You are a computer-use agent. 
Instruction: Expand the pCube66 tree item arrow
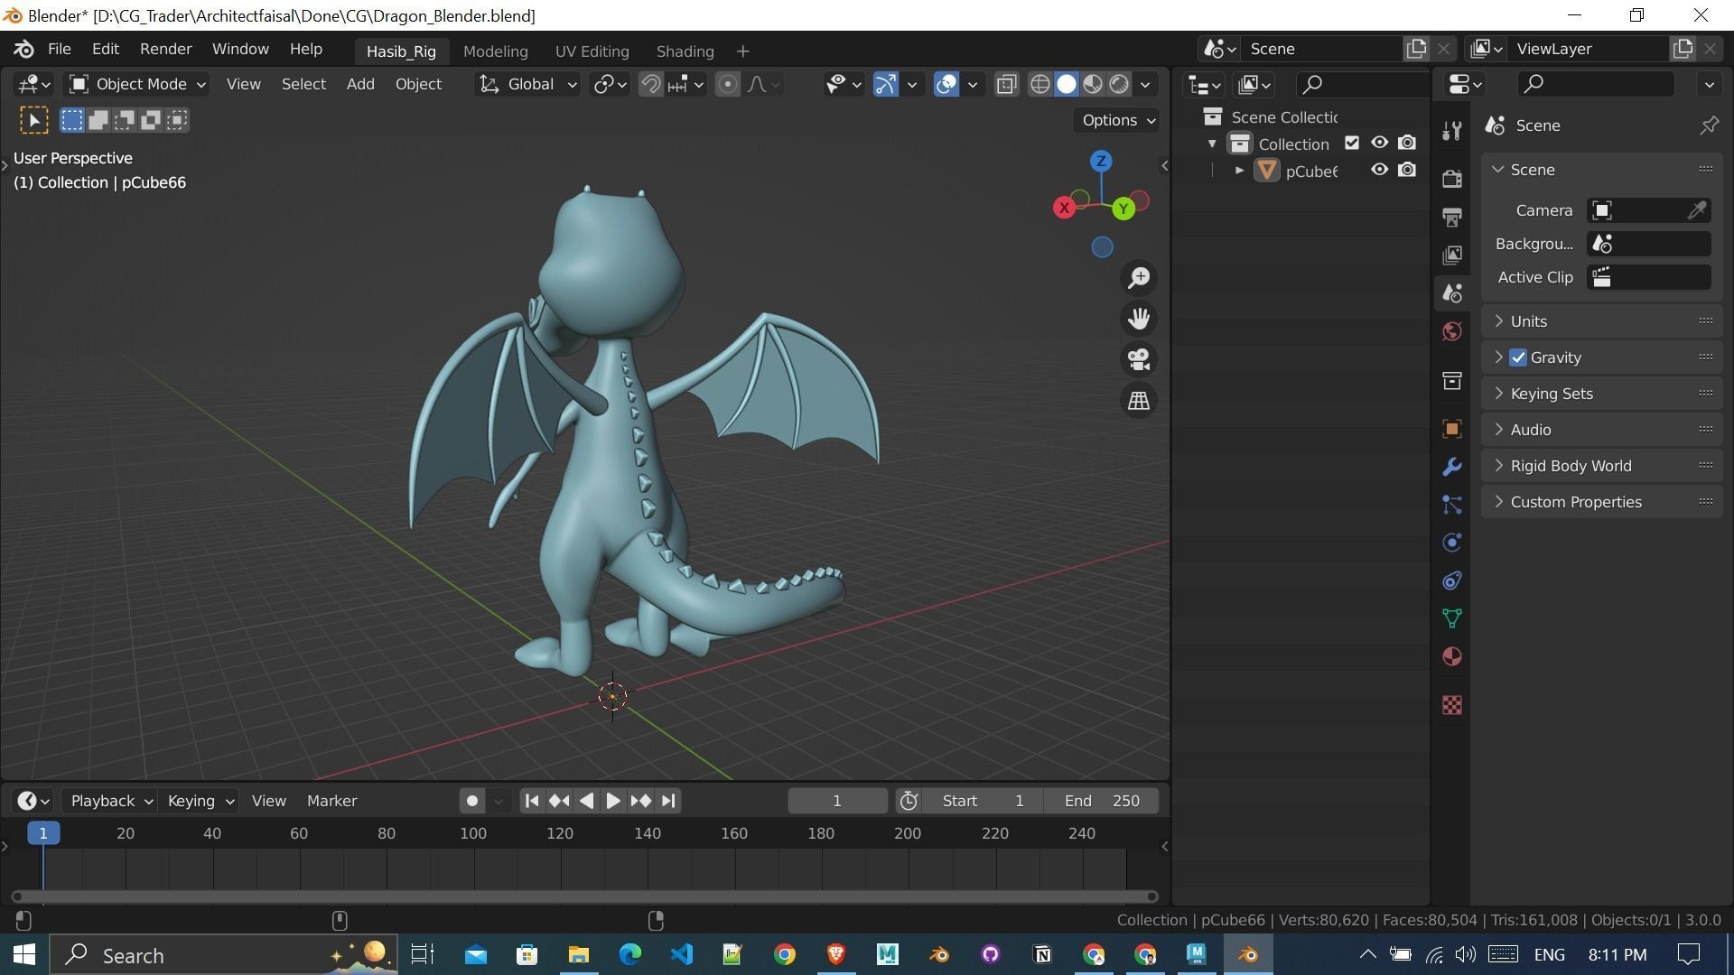click(1239, 170)
